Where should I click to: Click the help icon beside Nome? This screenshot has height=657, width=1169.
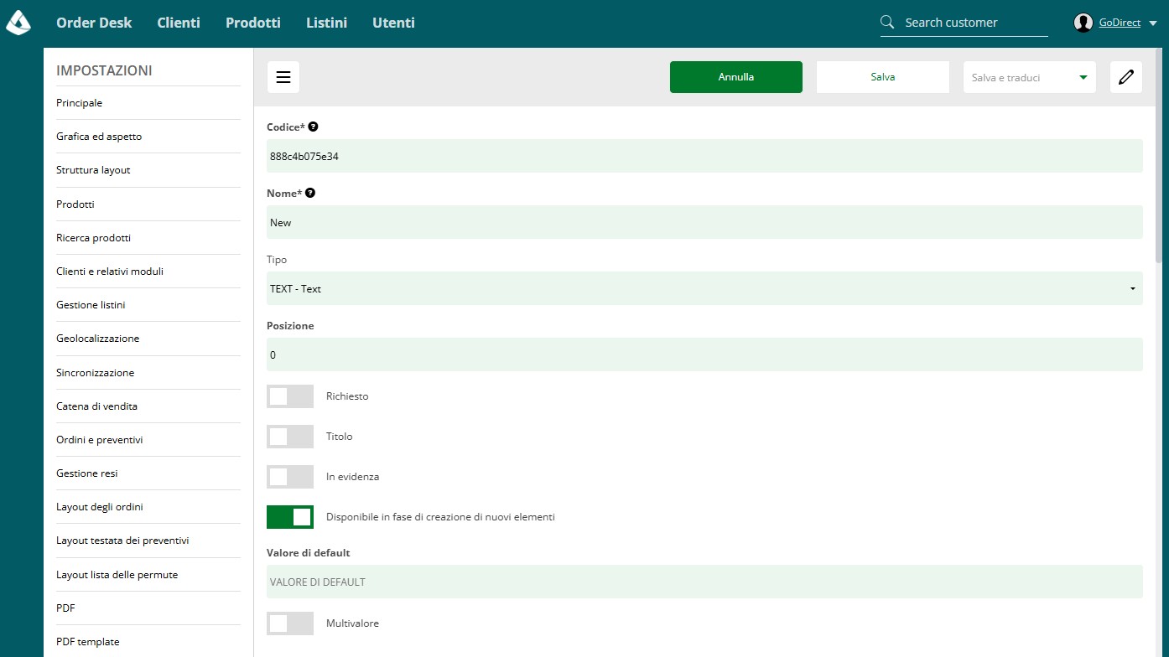310,193
